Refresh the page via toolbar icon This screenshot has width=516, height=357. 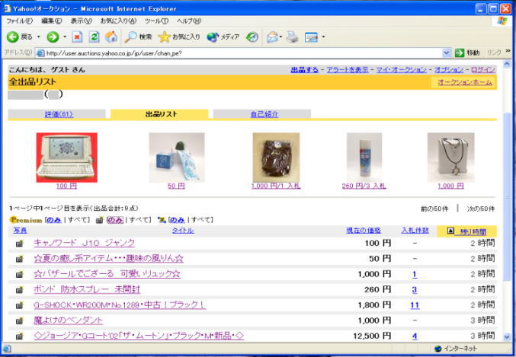click(94, 37)
